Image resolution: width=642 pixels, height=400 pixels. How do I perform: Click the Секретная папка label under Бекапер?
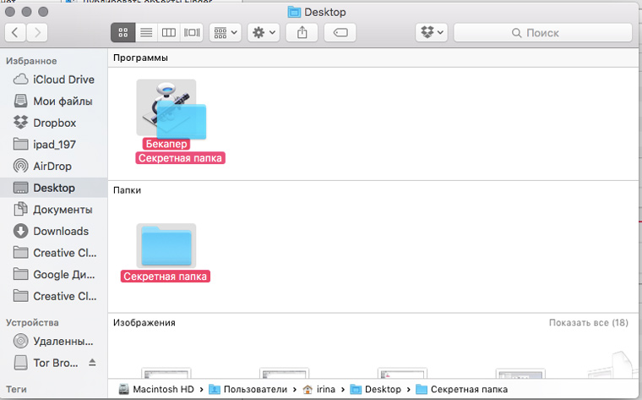180,158
